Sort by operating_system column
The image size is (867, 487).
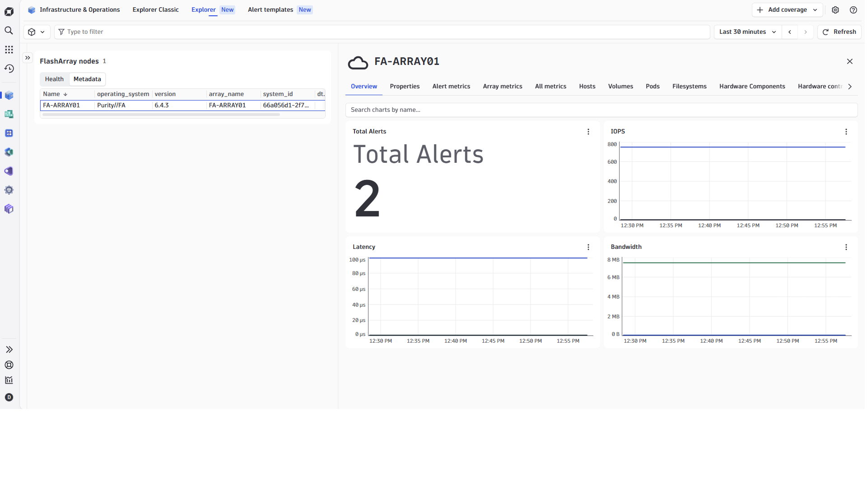point(123,94)
